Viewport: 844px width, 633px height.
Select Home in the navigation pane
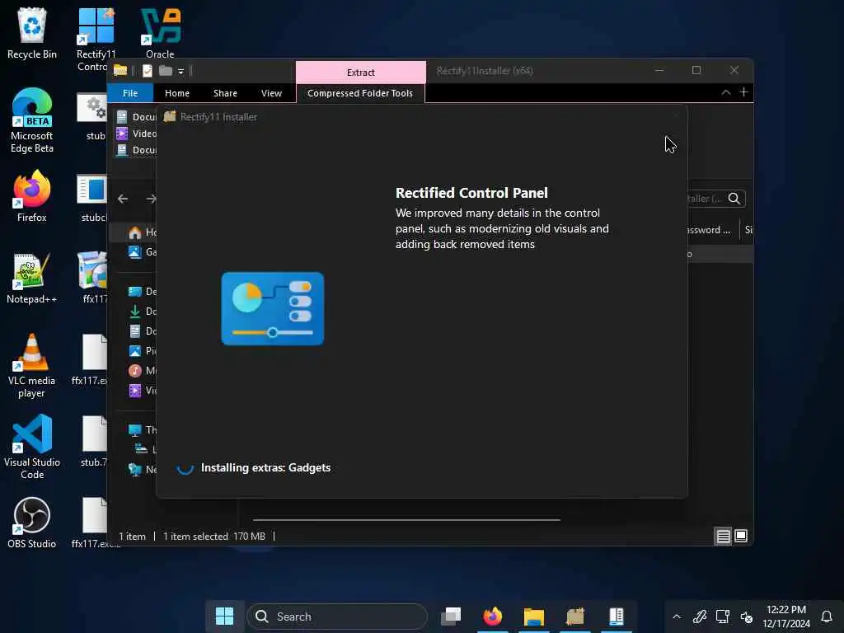tap(142, 232)
